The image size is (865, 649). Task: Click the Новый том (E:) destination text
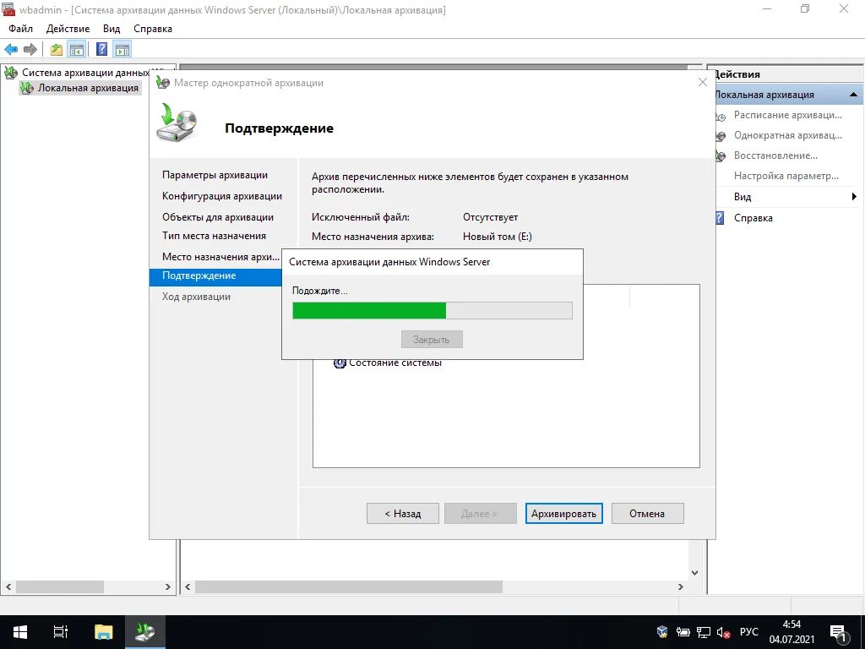(497, 237)
